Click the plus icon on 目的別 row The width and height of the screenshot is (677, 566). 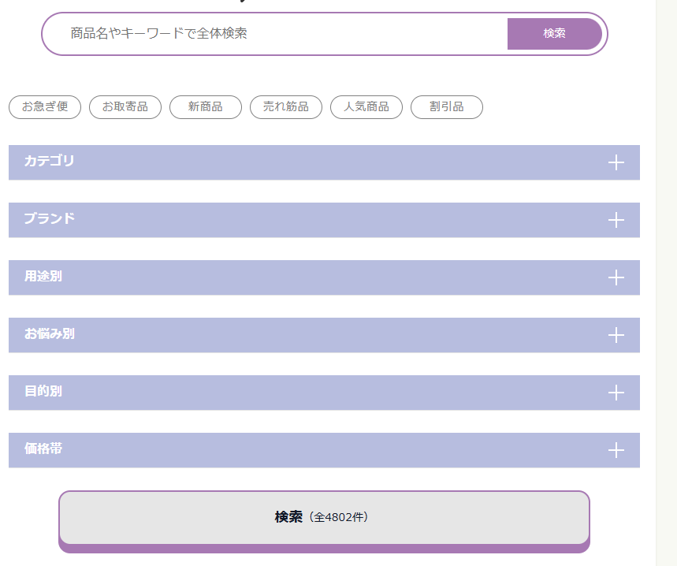point(616,393)
